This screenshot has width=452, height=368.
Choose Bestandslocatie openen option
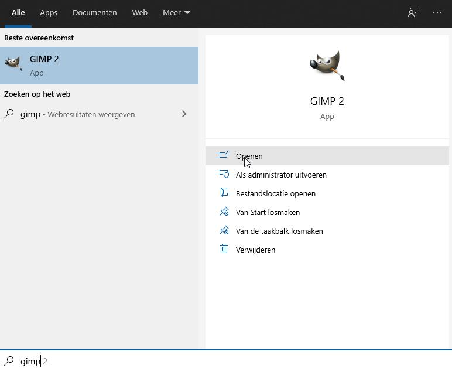[275, 193]
